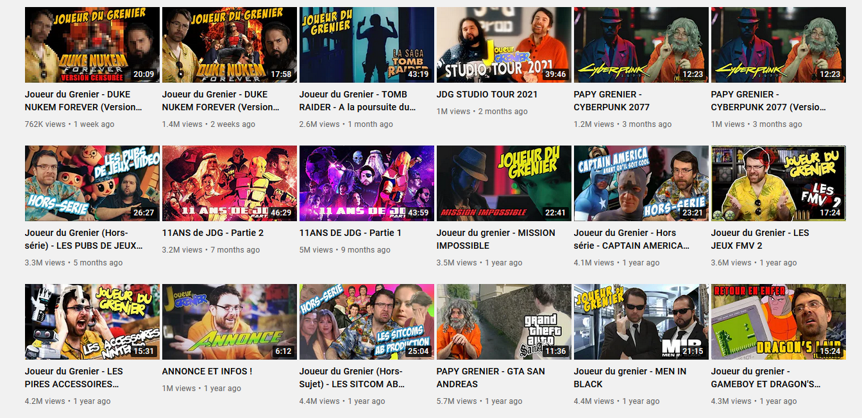Click '3.3M views • 5 months ago' text
Screen dimensions: 862x418
coord(74,263)
